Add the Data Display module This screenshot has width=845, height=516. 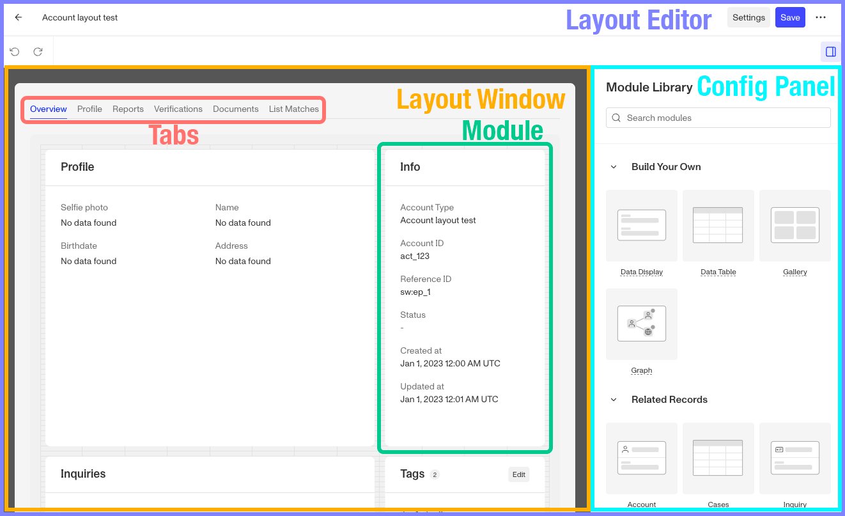642,226
